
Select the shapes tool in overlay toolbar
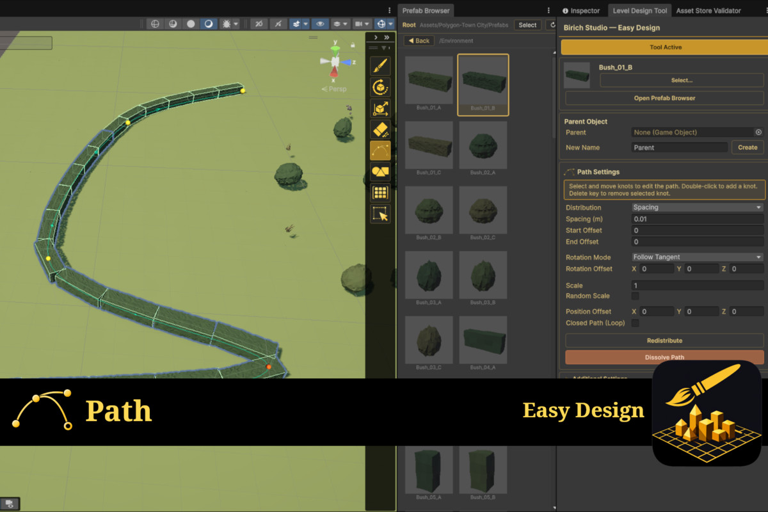pos(380,172)
